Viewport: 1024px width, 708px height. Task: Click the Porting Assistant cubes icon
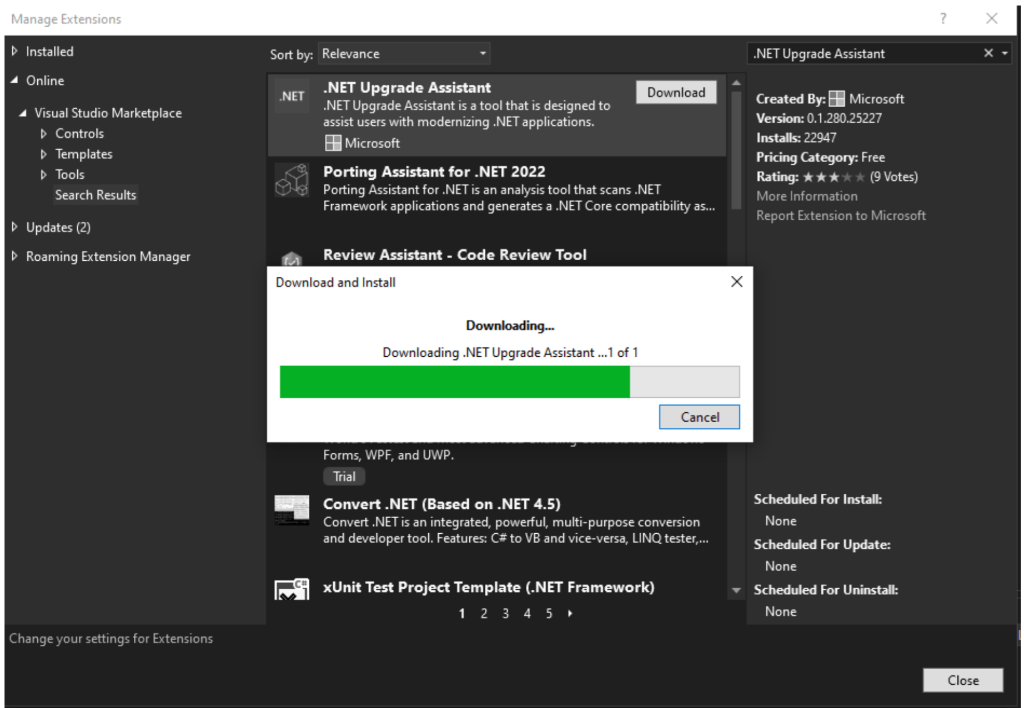tap(292, 180)
